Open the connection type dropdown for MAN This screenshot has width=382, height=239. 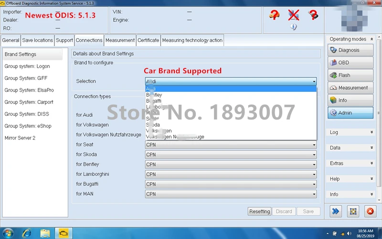(231, 194)
